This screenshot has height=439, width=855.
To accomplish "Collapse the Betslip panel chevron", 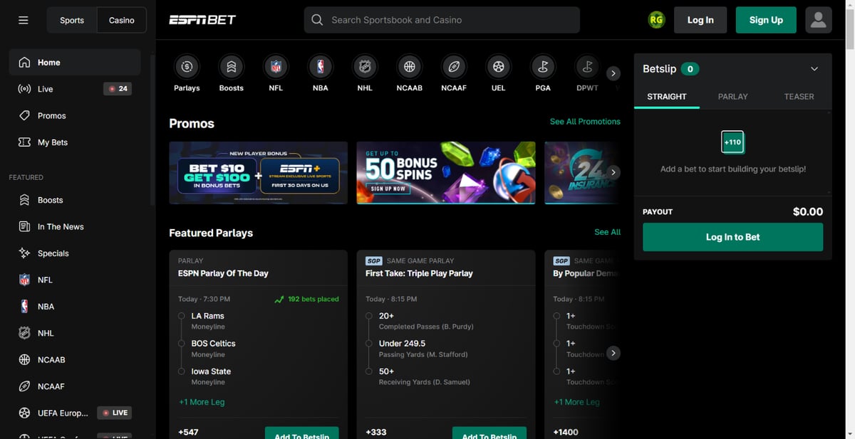I will [814, 69].
